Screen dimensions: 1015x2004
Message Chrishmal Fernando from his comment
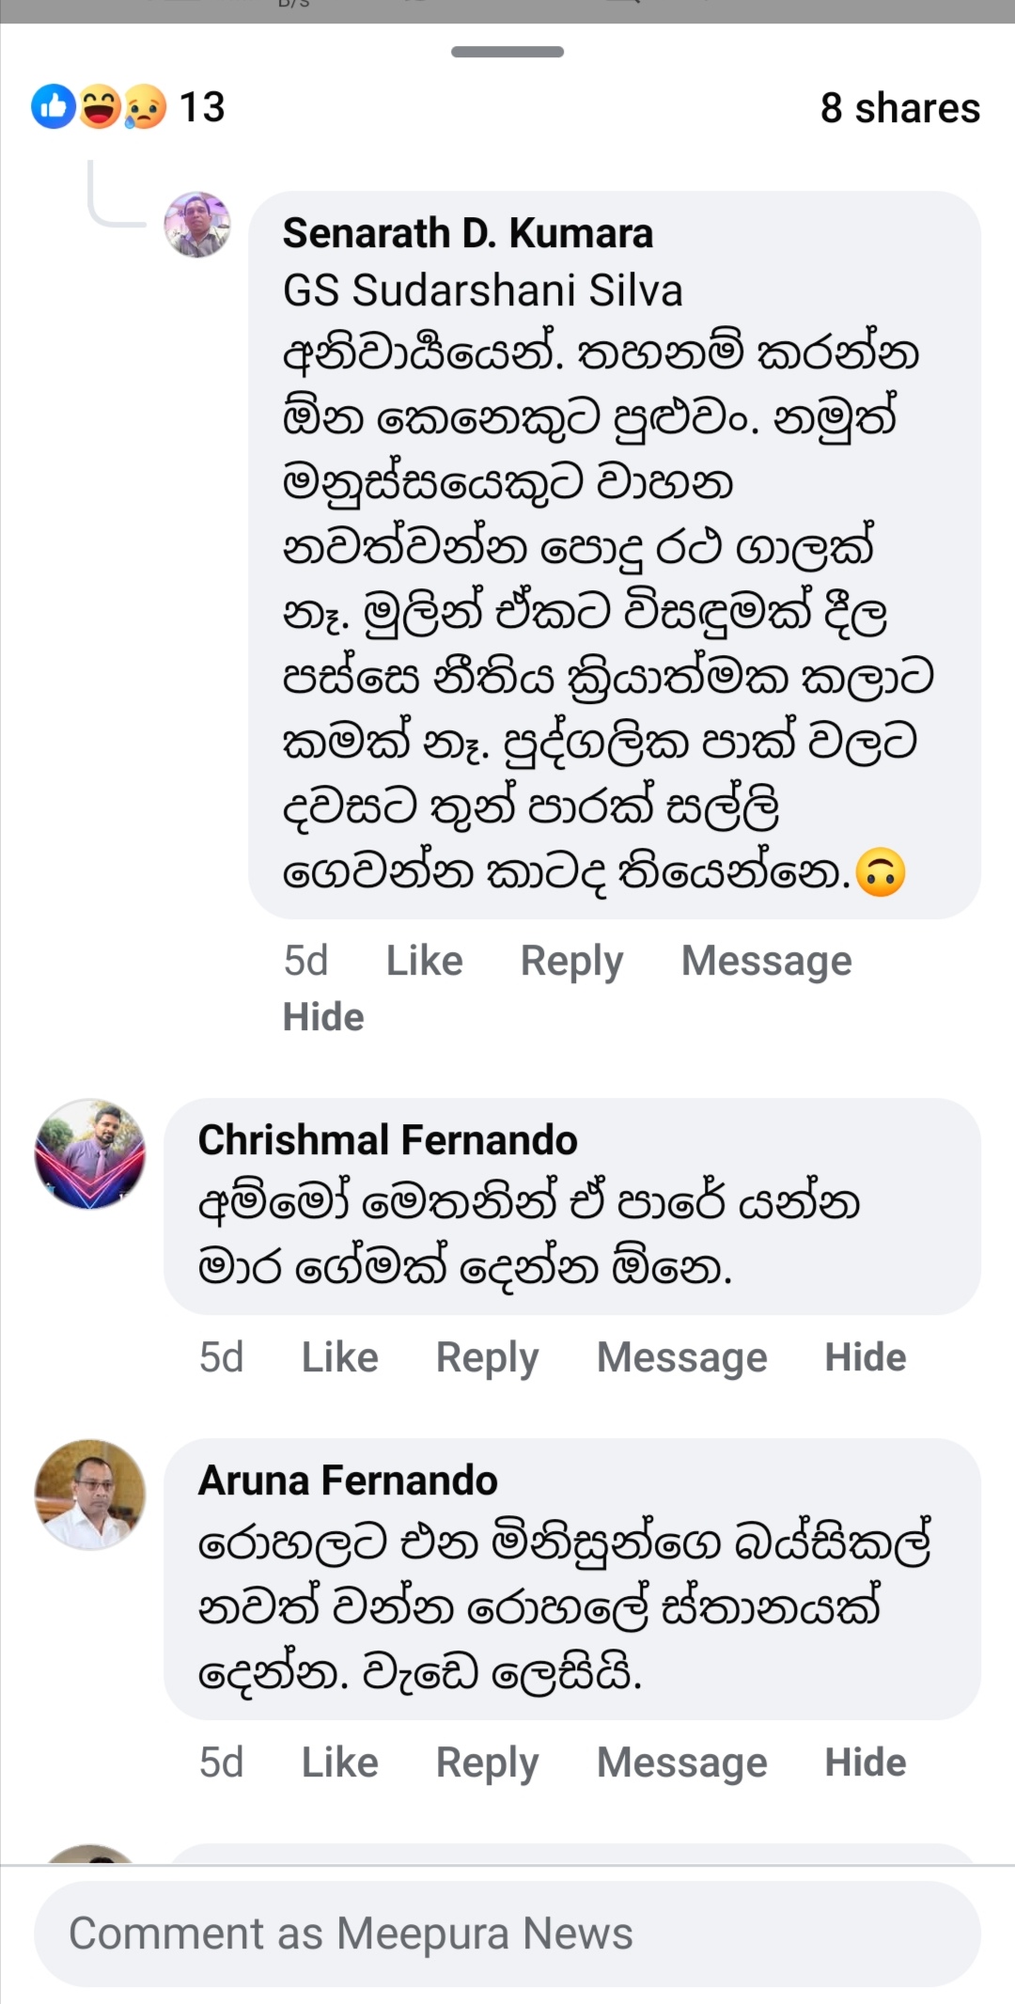[681, 1357]
